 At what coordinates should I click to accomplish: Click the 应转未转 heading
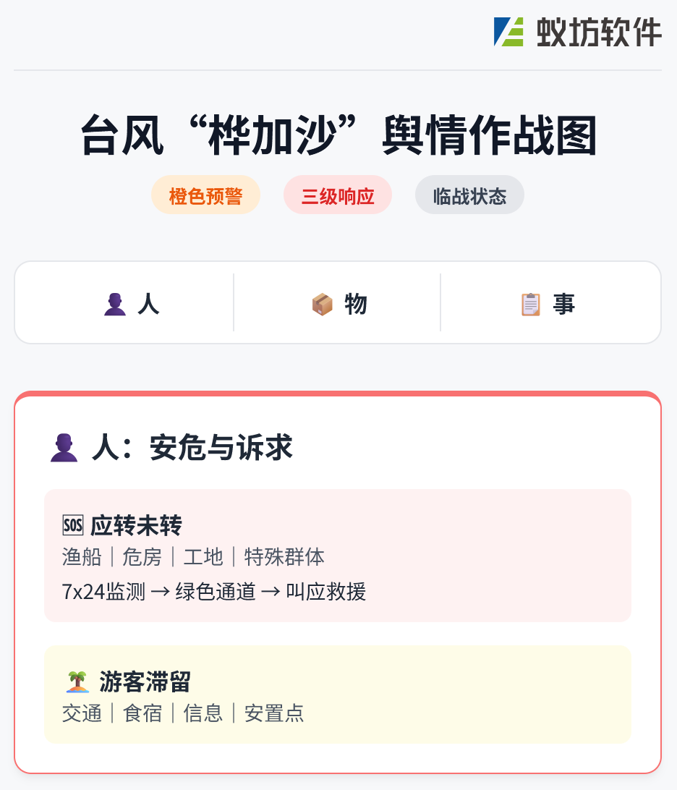[x=136, y=525]
